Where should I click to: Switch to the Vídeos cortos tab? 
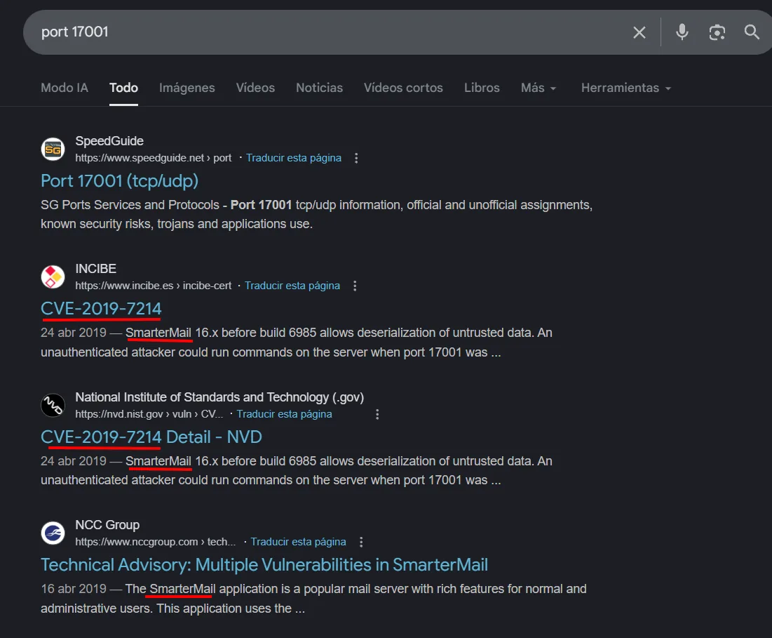pos(403,88)
